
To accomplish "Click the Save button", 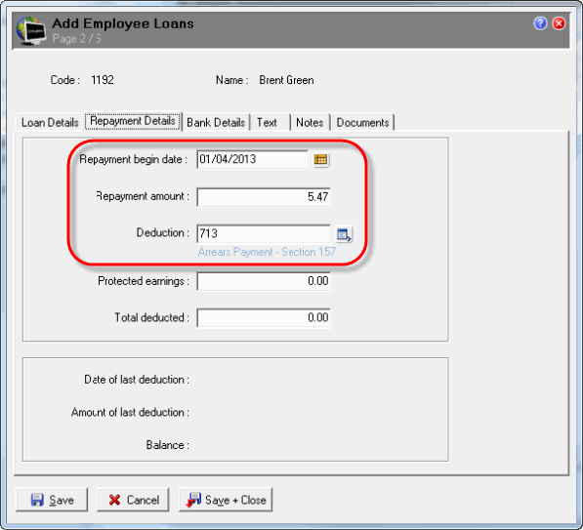I will coord(52,500).
